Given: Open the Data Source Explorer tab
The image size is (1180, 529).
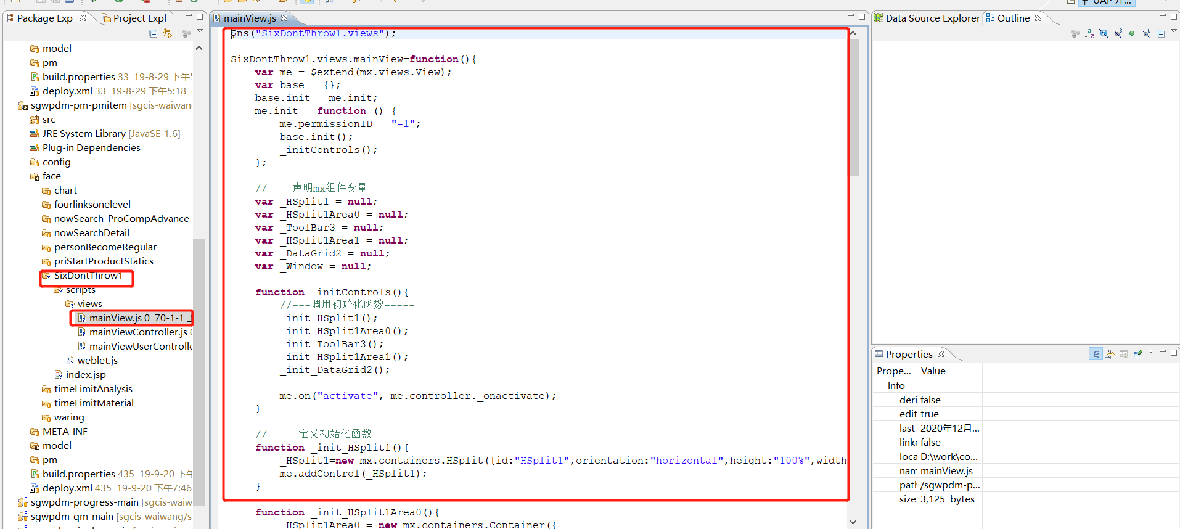Looking at the screenshot, I should click(x=927, y=18).
